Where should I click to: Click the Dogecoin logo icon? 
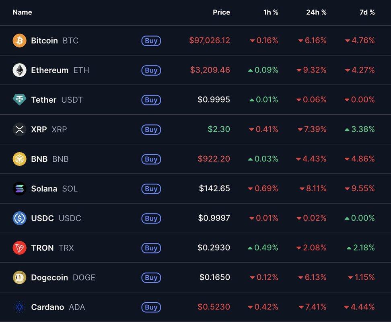[19, 277]
